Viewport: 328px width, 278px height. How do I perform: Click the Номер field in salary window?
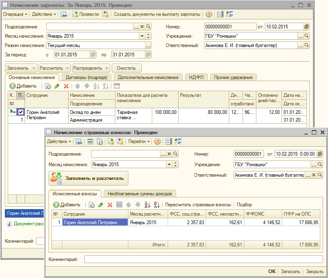pos(230,27)
